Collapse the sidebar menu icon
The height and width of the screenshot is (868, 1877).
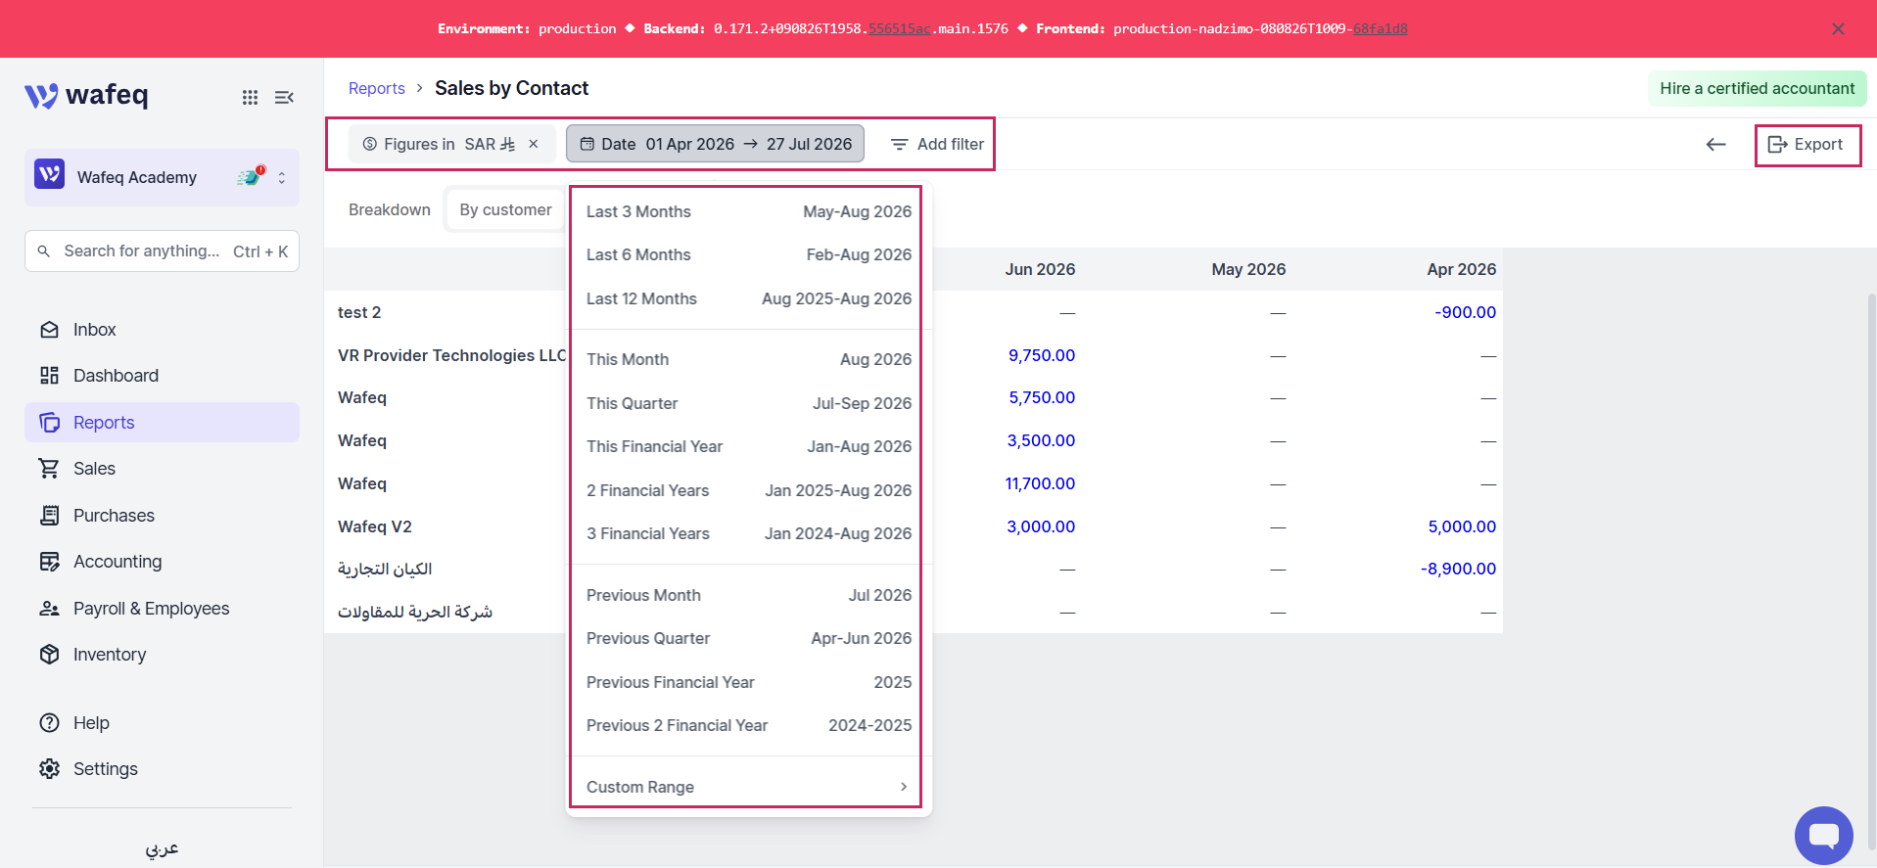(284, 97)
